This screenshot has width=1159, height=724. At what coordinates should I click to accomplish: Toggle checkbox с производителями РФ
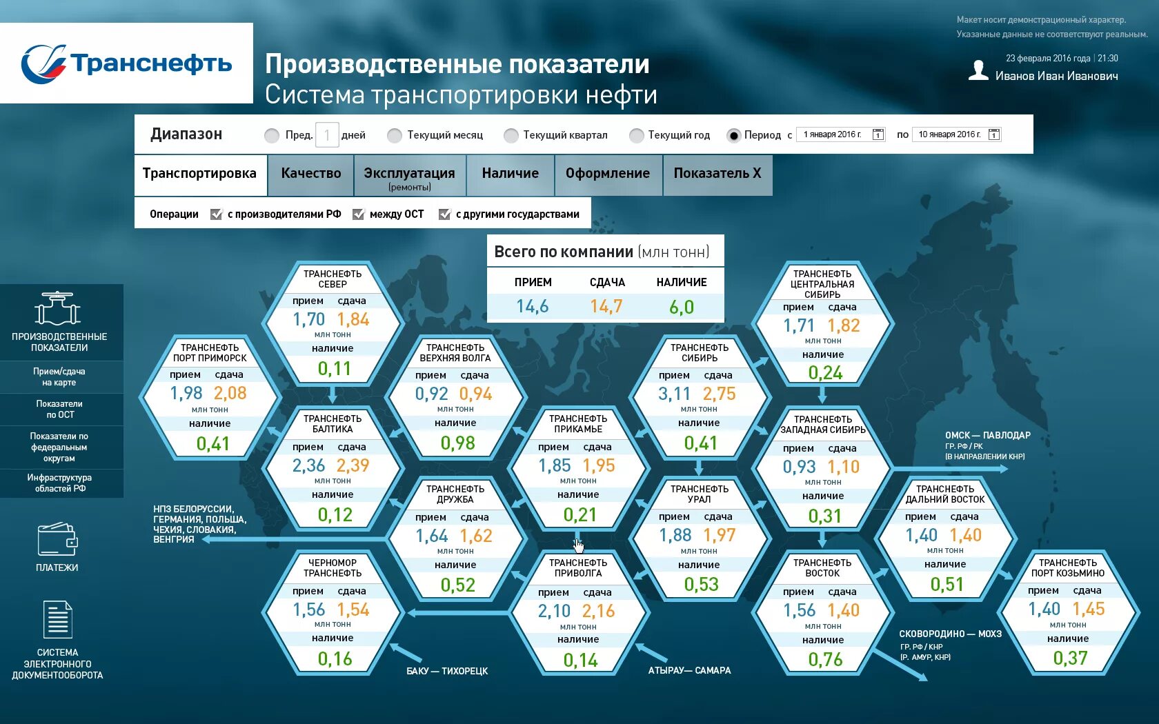217,214
